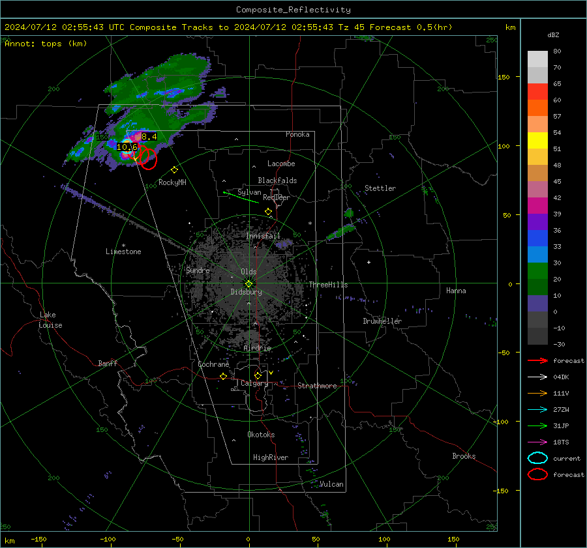Click the storm top label 10.6
Viewport: 587px width, 548px height.
pos(127,147)
